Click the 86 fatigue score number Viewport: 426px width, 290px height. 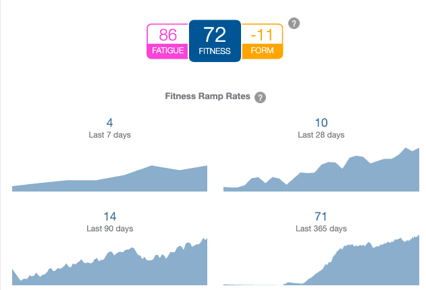click(x=167, y=34)
